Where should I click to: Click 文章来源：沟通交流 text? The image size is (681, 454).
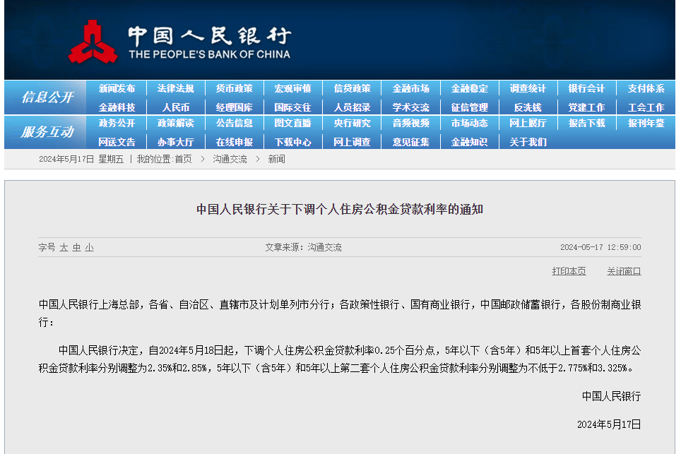click(x=303, y=247)
